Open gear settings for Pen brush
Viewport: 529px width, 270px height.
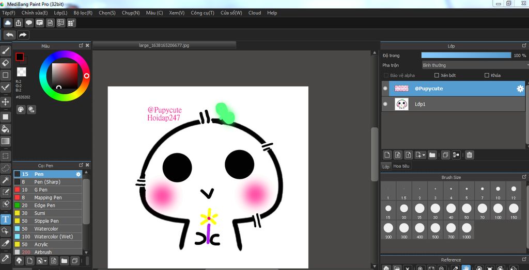[x=79, y=174]
